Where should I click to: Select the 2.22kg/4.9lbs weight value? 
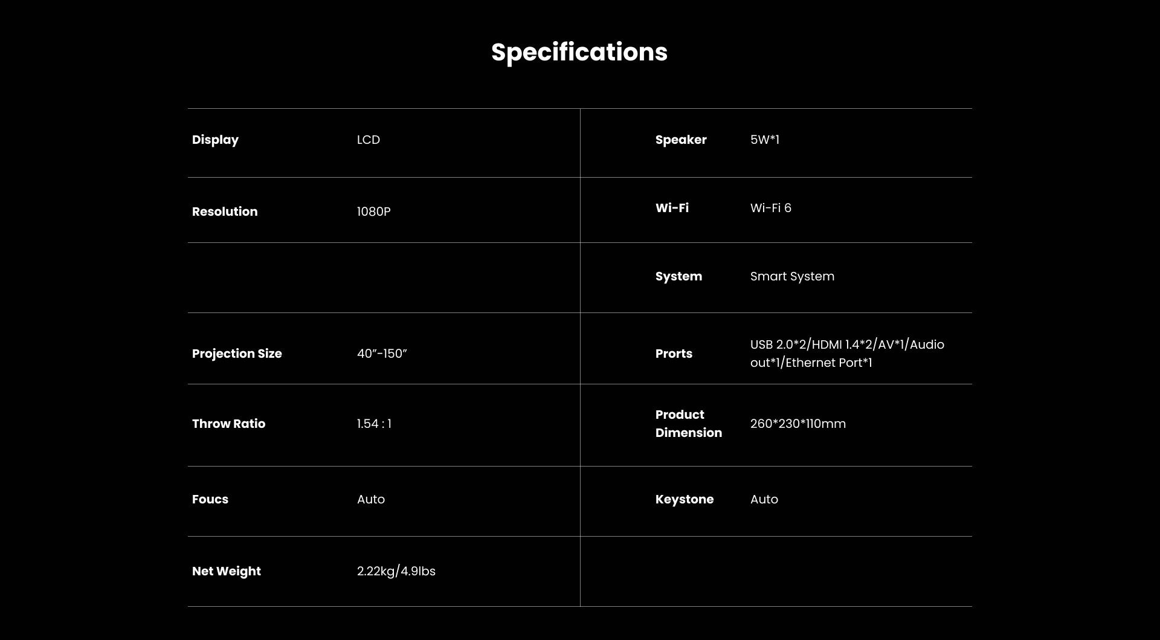pyautogui.click(x=396, y=571)
